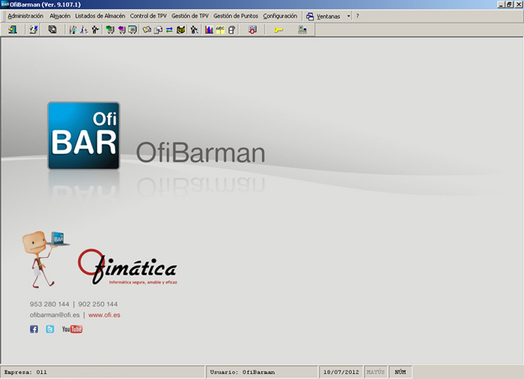Image resolution: width=524 pixels, height=379 pixels.
Task: Click the purple arrow cart toolbar icon
Action: click(x=121, y=30)
